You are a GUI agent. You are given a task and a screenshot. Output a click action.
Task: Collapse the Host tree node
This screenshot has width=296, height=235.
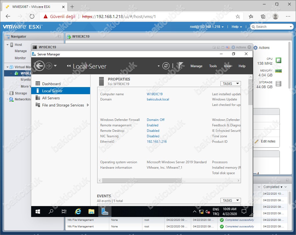[7, 45]
